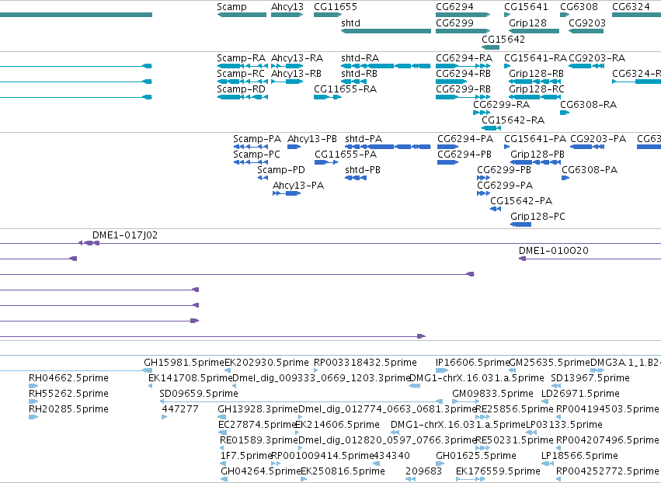Viewport: 661px width, 483px height.
Task: Open protein label Ahcy13-PA
Action: (298, 186)
